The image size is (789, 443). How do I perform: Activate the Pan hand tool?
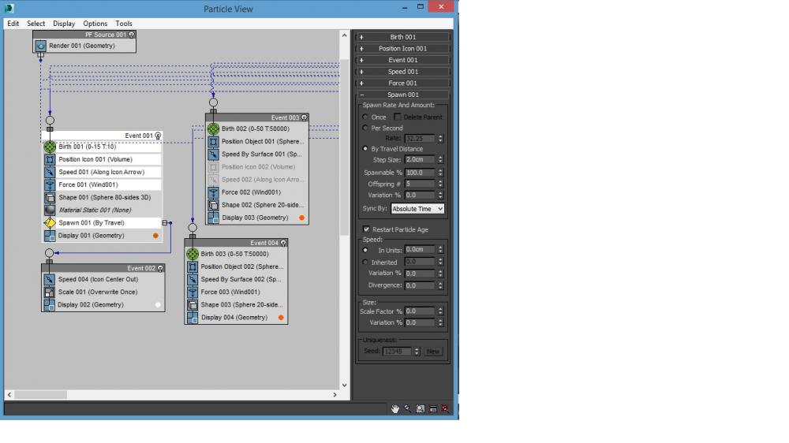pyautogui.click(x=395, y=409)
